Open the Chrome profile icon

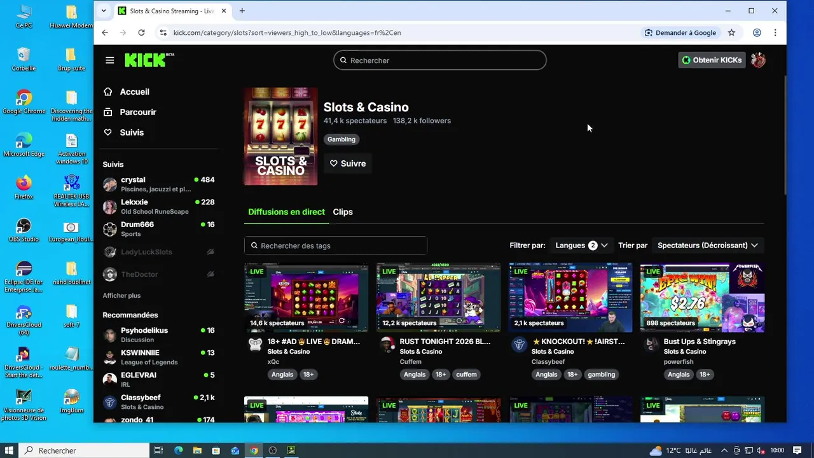coord(757,32)
